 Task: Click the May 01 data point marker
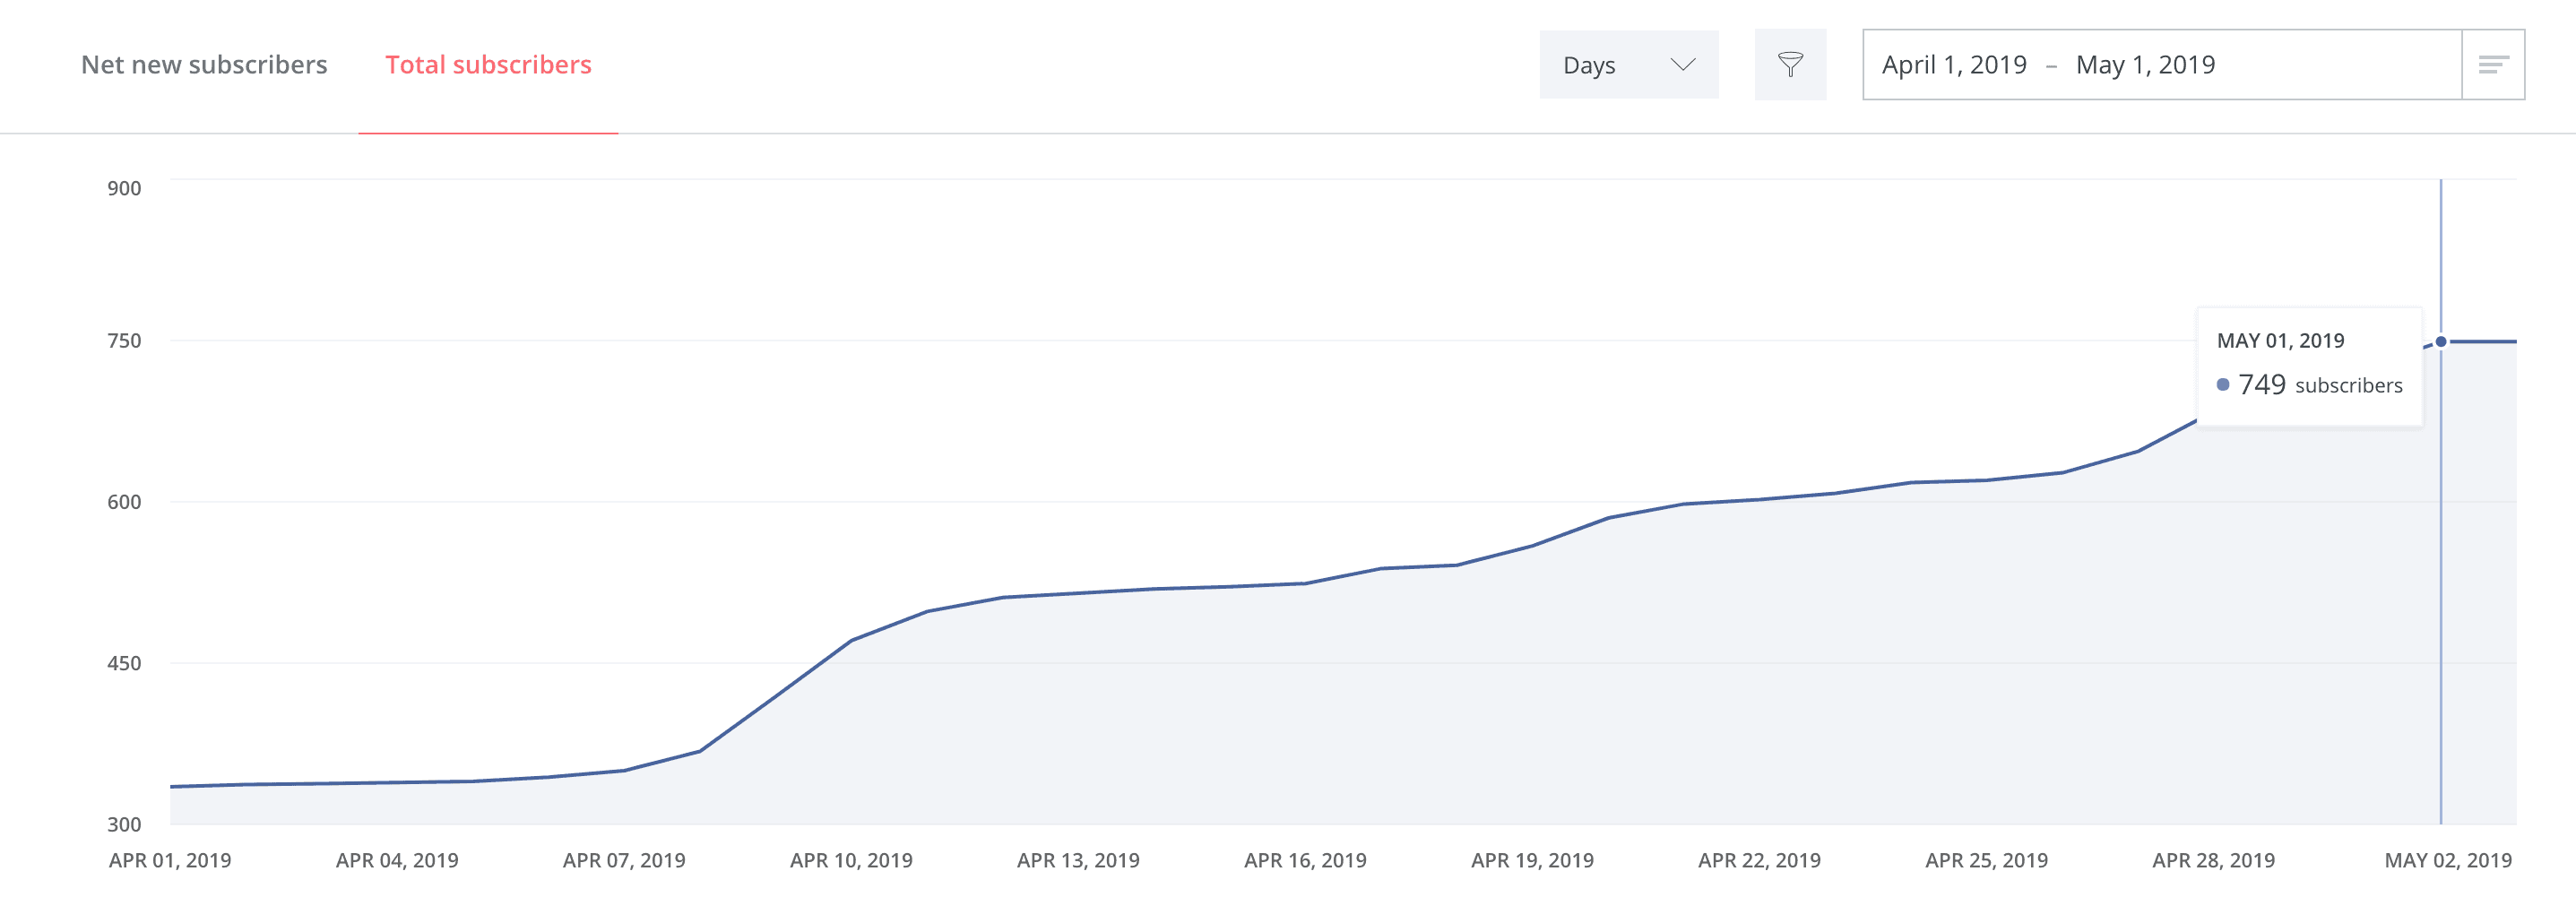tap(2441, 342)
